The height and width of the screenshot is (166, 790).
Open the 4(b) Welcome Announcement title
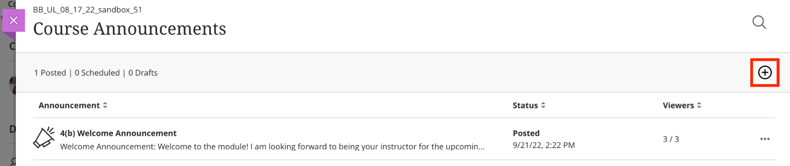point(118,133)
